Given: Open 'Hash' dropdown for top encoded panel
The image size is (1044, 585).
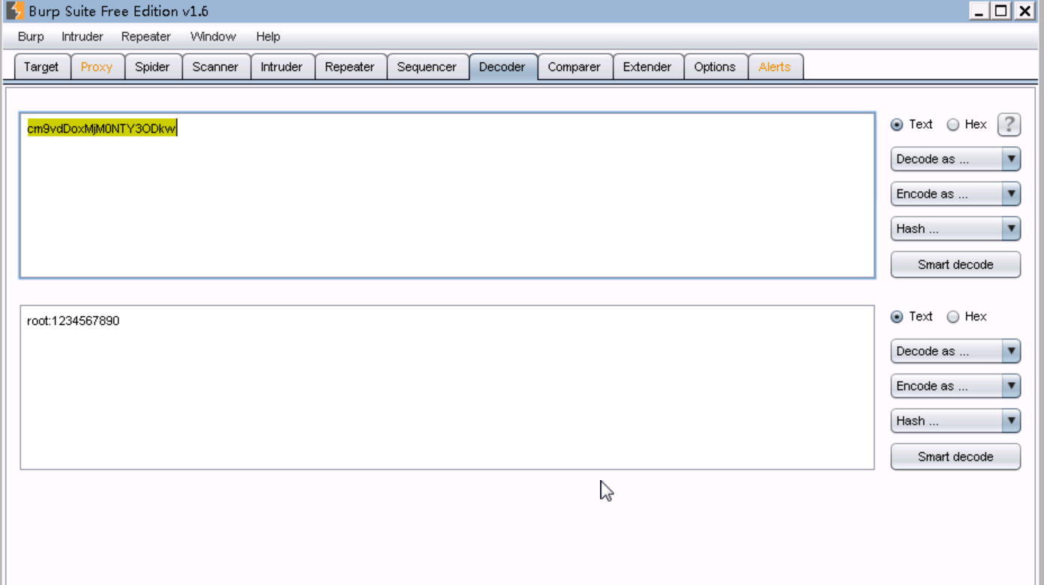Looking at the screenshot, I should tap(955, 228).
